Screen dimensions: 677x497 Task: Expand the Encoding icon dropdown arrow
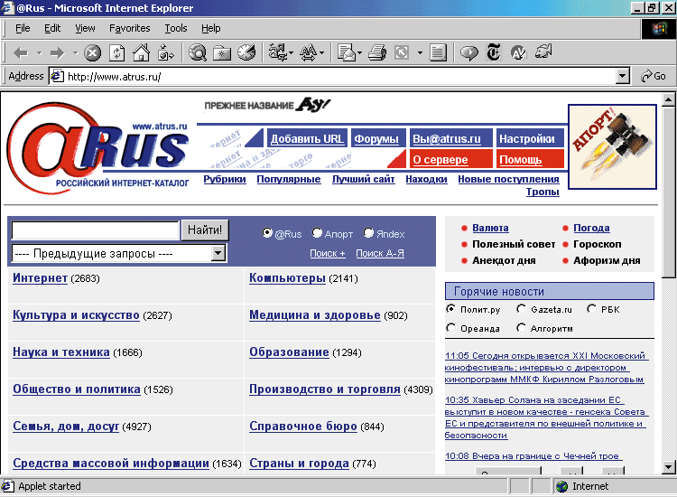pos(291,53)
